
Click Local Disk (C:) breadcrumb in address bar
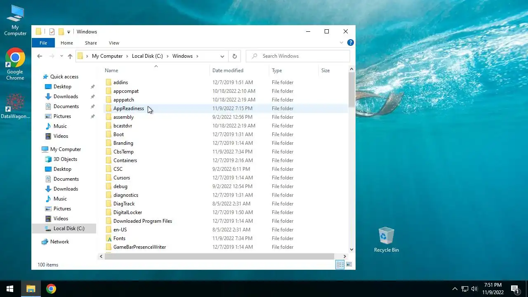[x=147, y=56]
